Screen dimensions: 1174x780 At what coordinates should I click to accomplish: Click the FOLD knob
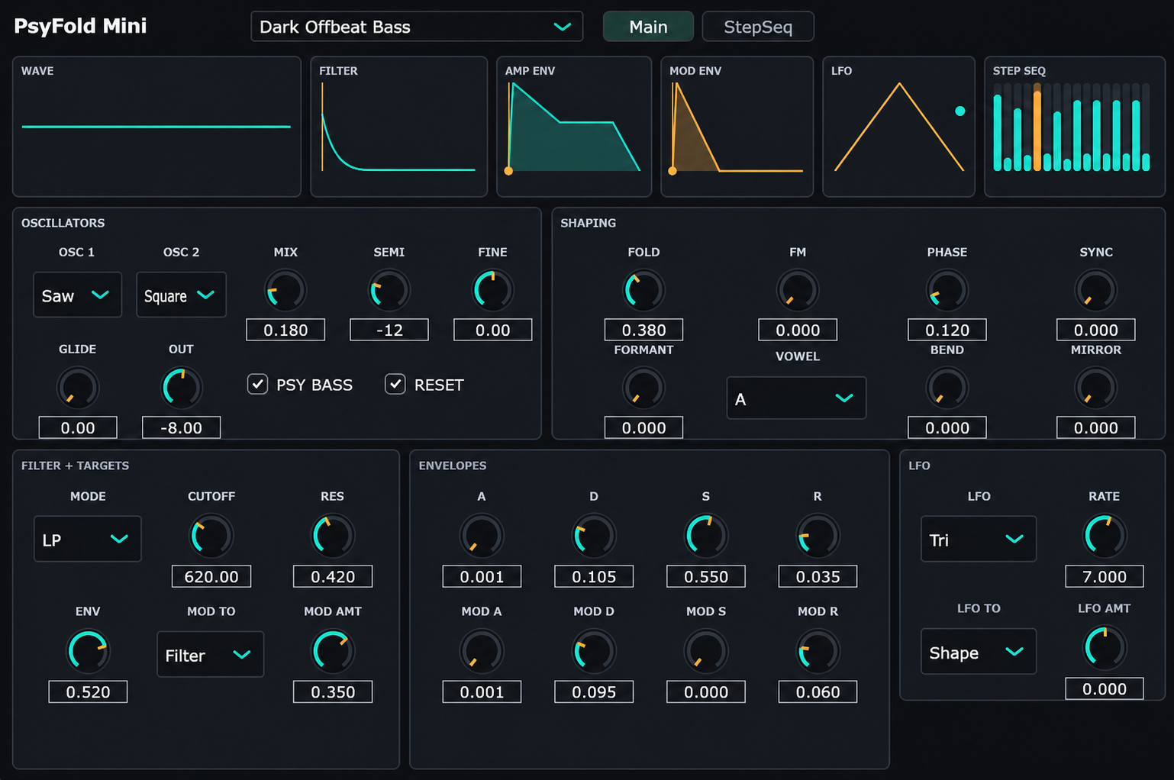pos(644,291)
